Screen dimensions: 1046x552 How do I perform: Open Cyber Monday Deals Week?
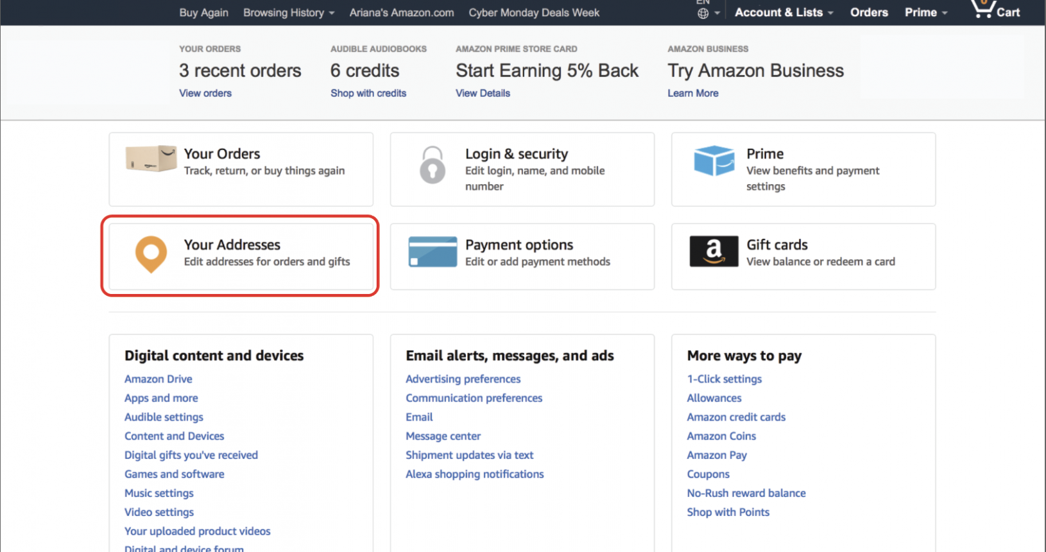pos(534,13)
